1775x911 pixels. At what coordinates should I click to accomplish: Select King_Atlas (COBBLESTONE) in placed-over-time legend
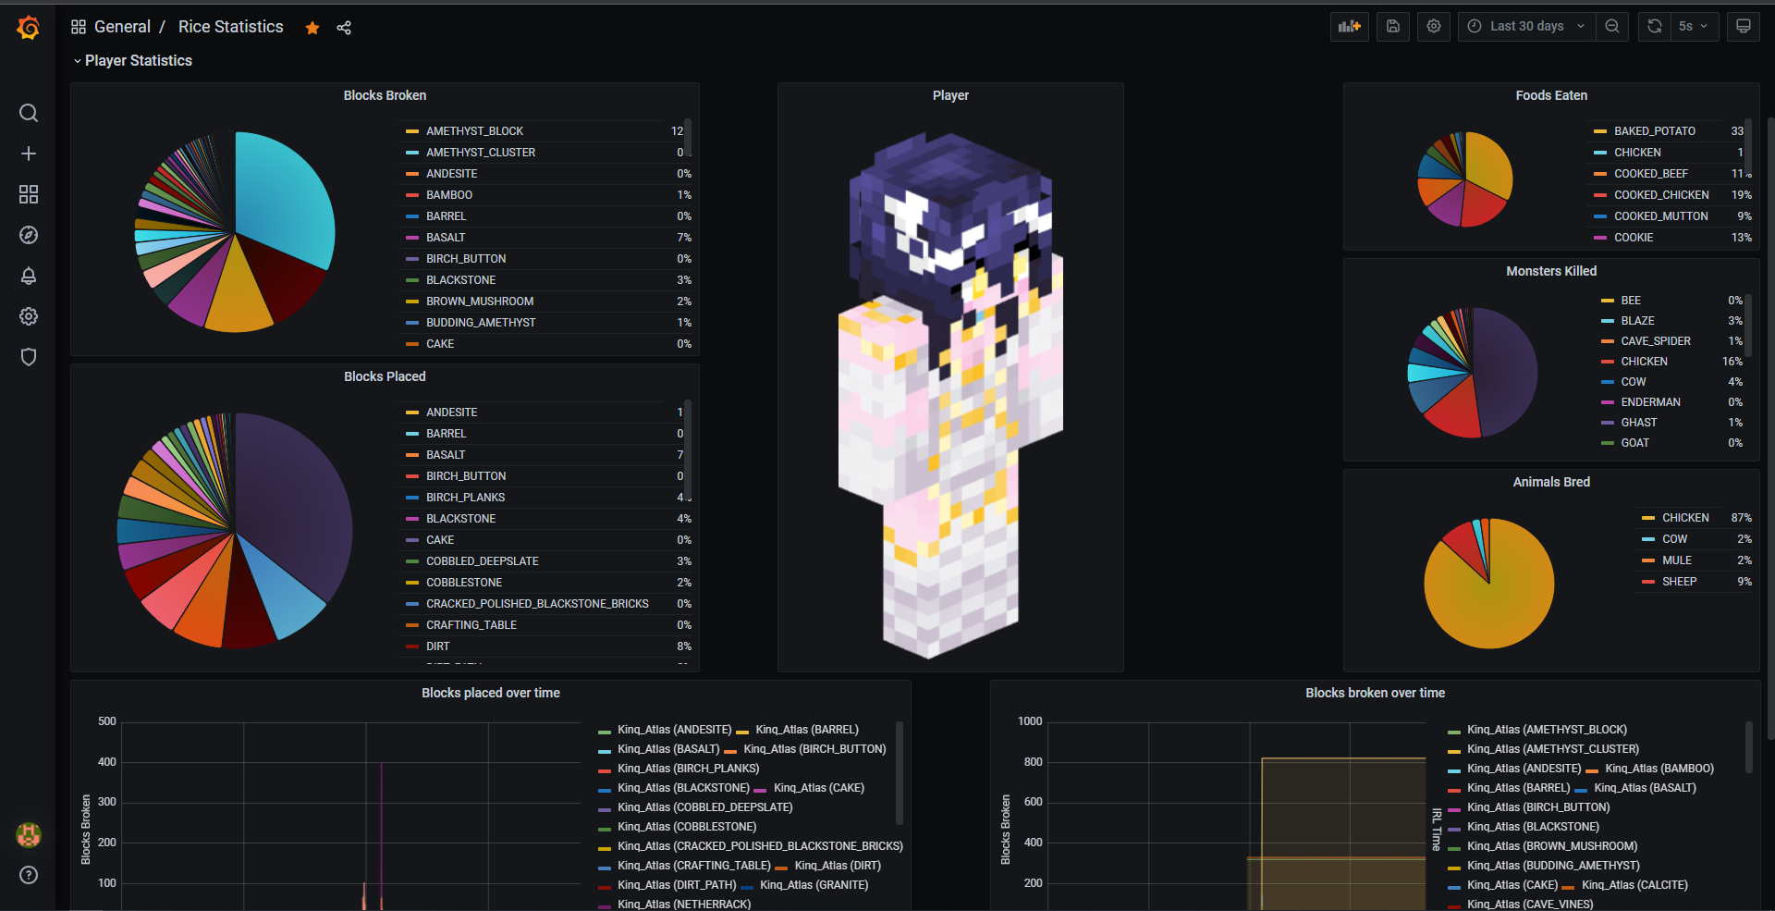[x=687, y=827]
